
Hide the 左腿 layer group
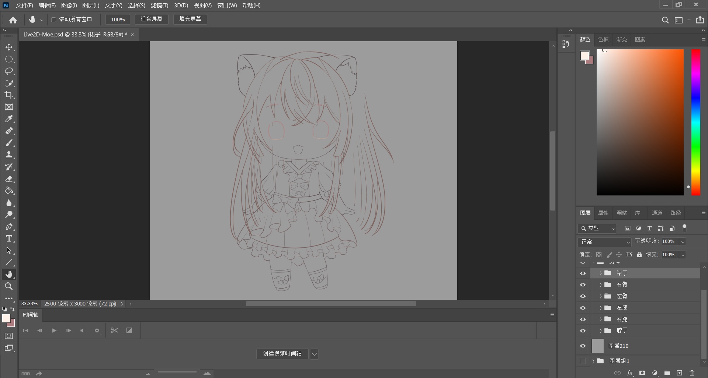pyautogui.click(x=583, y=308)
